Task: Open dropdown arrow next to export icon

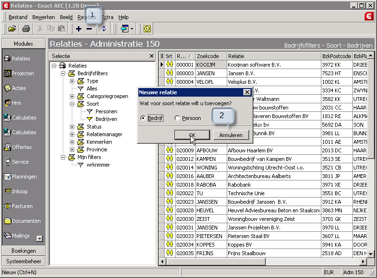Action: pos(132,29)
